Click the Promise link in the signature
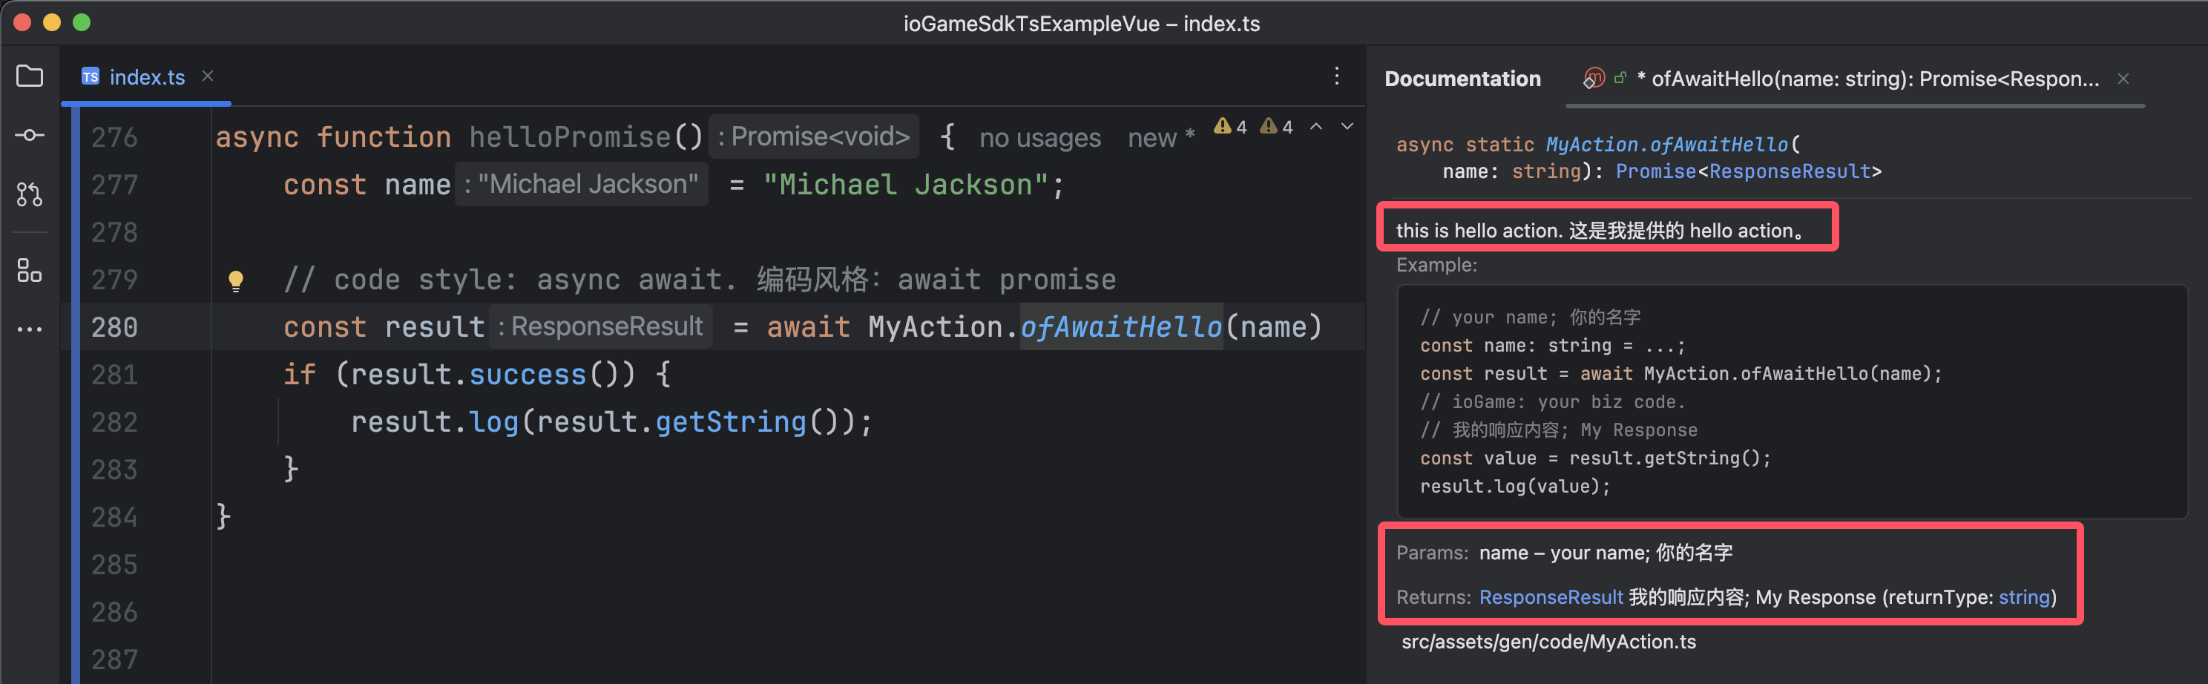The width and height of the screenshot is (2208, 684). point(1655,171)
